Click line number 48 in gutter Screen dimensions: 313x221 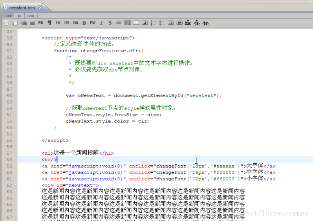9,95
